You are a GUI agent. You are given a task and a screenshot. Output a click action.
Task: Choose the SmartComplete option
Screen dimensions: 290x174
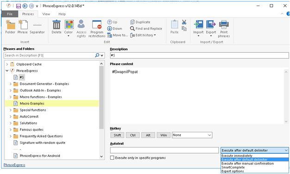255,168
